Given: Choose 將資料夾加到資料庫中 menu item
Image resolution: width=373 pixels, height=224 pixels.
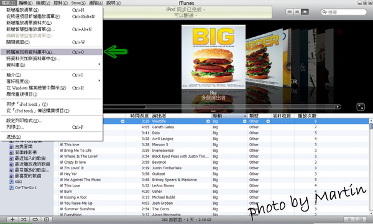Looking at the screenshot, I should (51, 58).
